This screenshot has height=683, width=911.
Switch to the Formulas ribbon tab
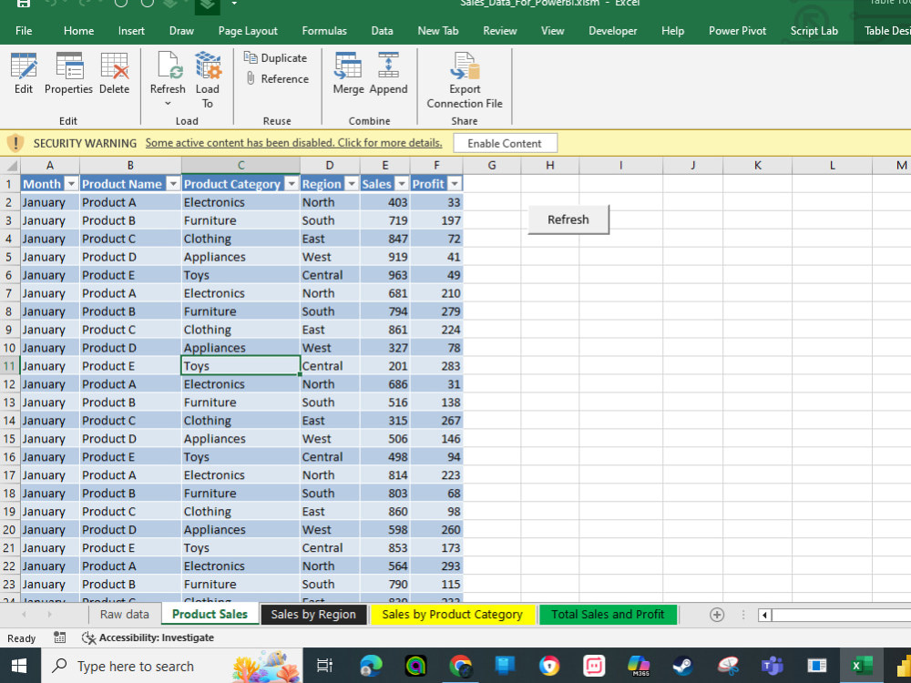[324, 31]
